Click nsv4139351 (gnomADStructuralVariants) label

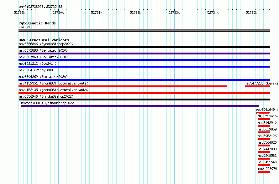pyautogui.click(x=54, y=83)
